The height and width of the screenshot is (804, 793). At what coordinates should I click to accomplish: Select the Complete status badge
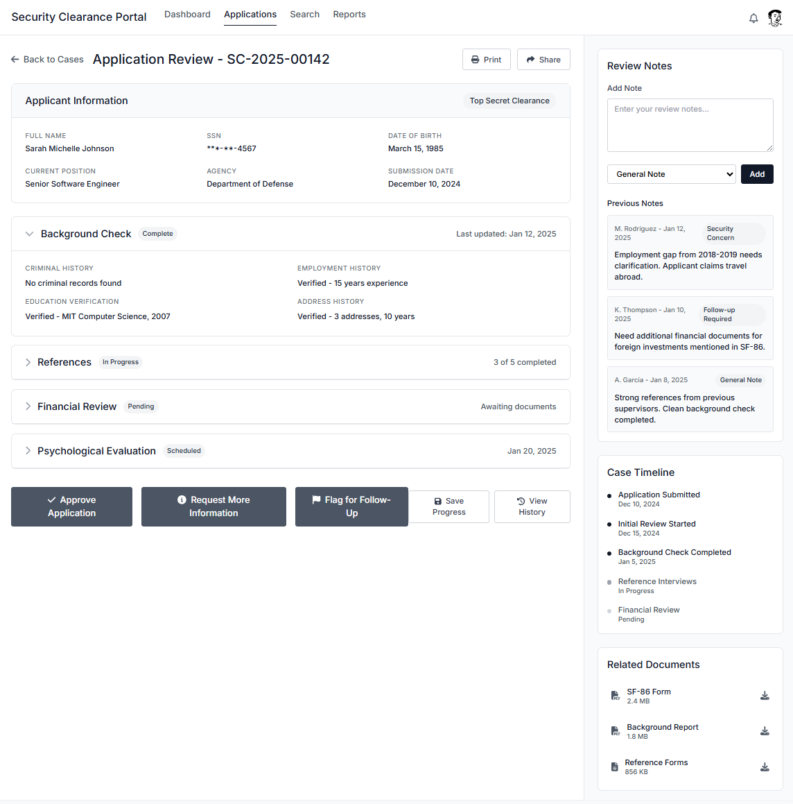pos(157,234)
